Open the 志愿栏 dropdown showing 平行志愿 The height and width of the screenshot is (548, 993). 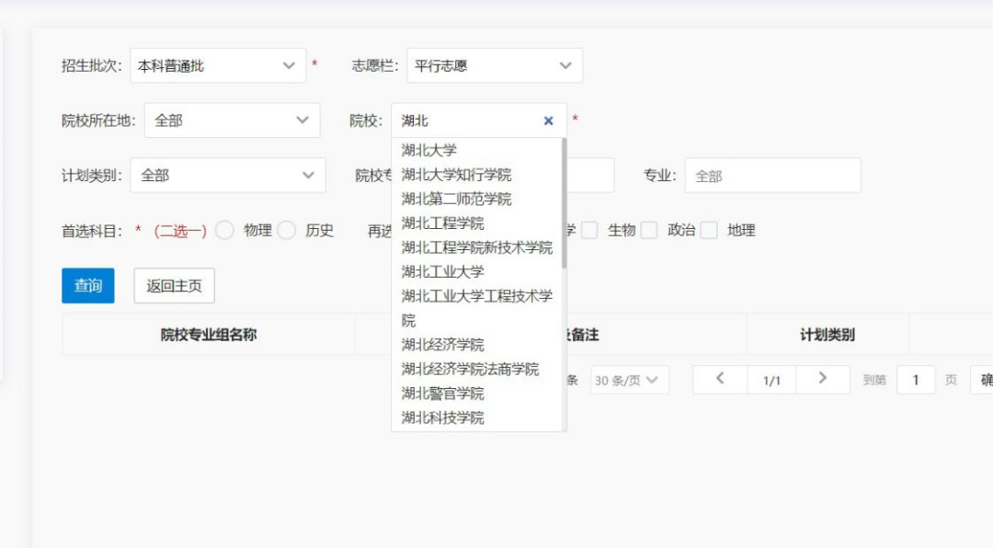[495, 66]
